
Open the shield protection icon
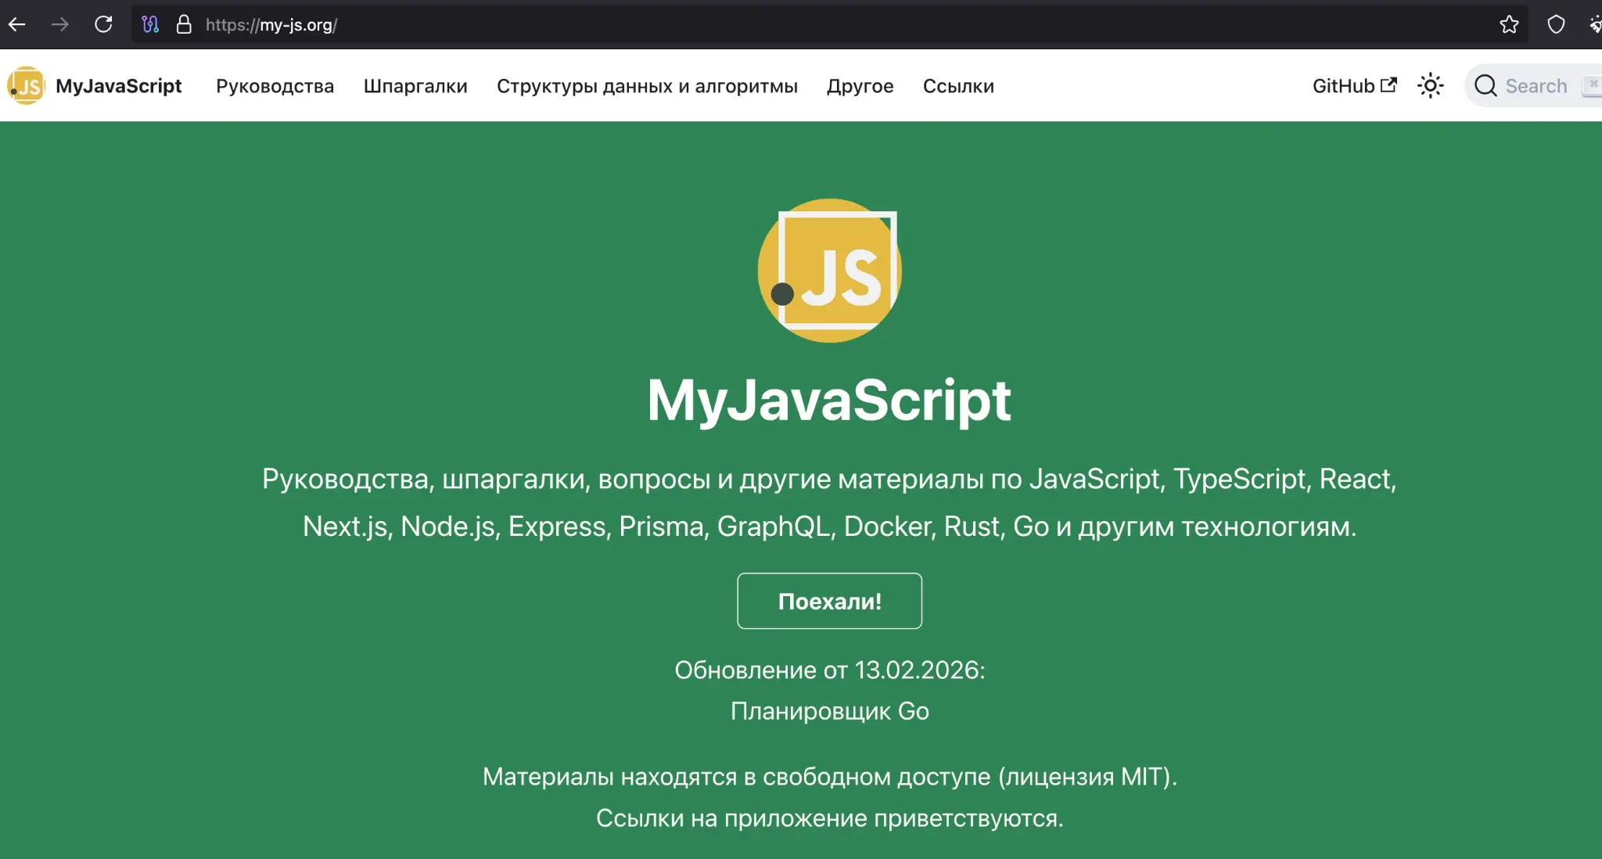1556,24
